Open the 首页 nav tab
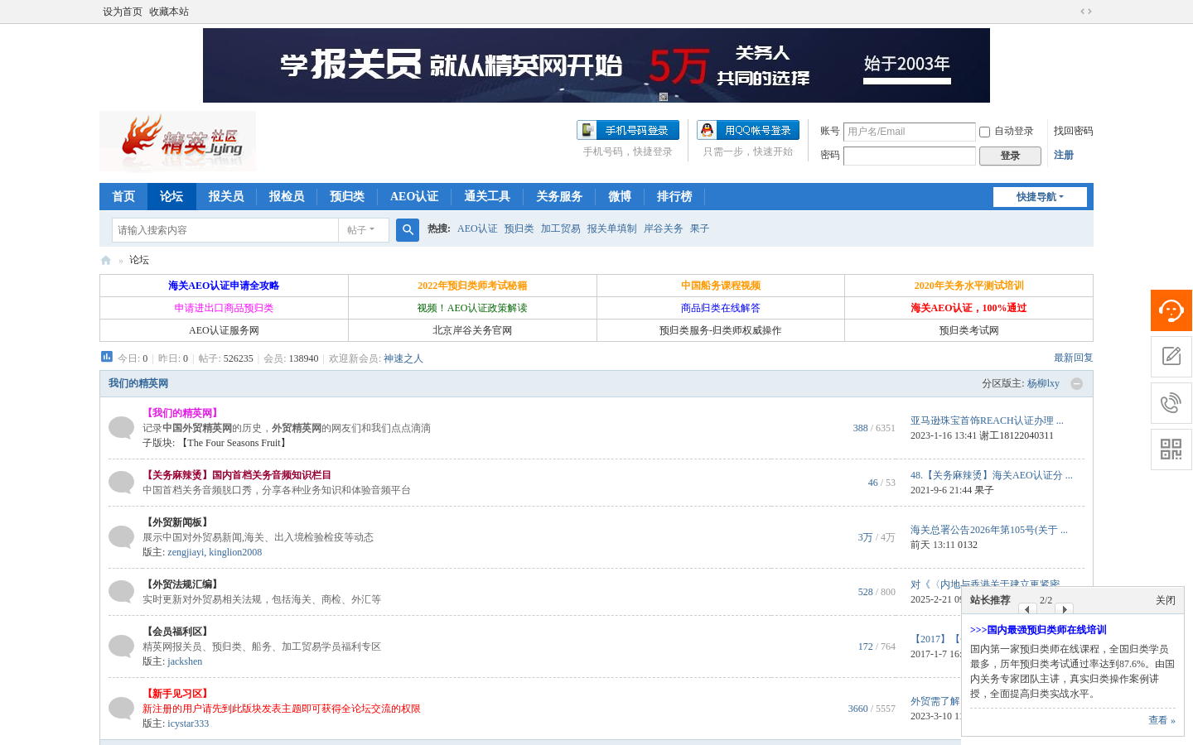 pyautogui.click(x=123, y=196)
